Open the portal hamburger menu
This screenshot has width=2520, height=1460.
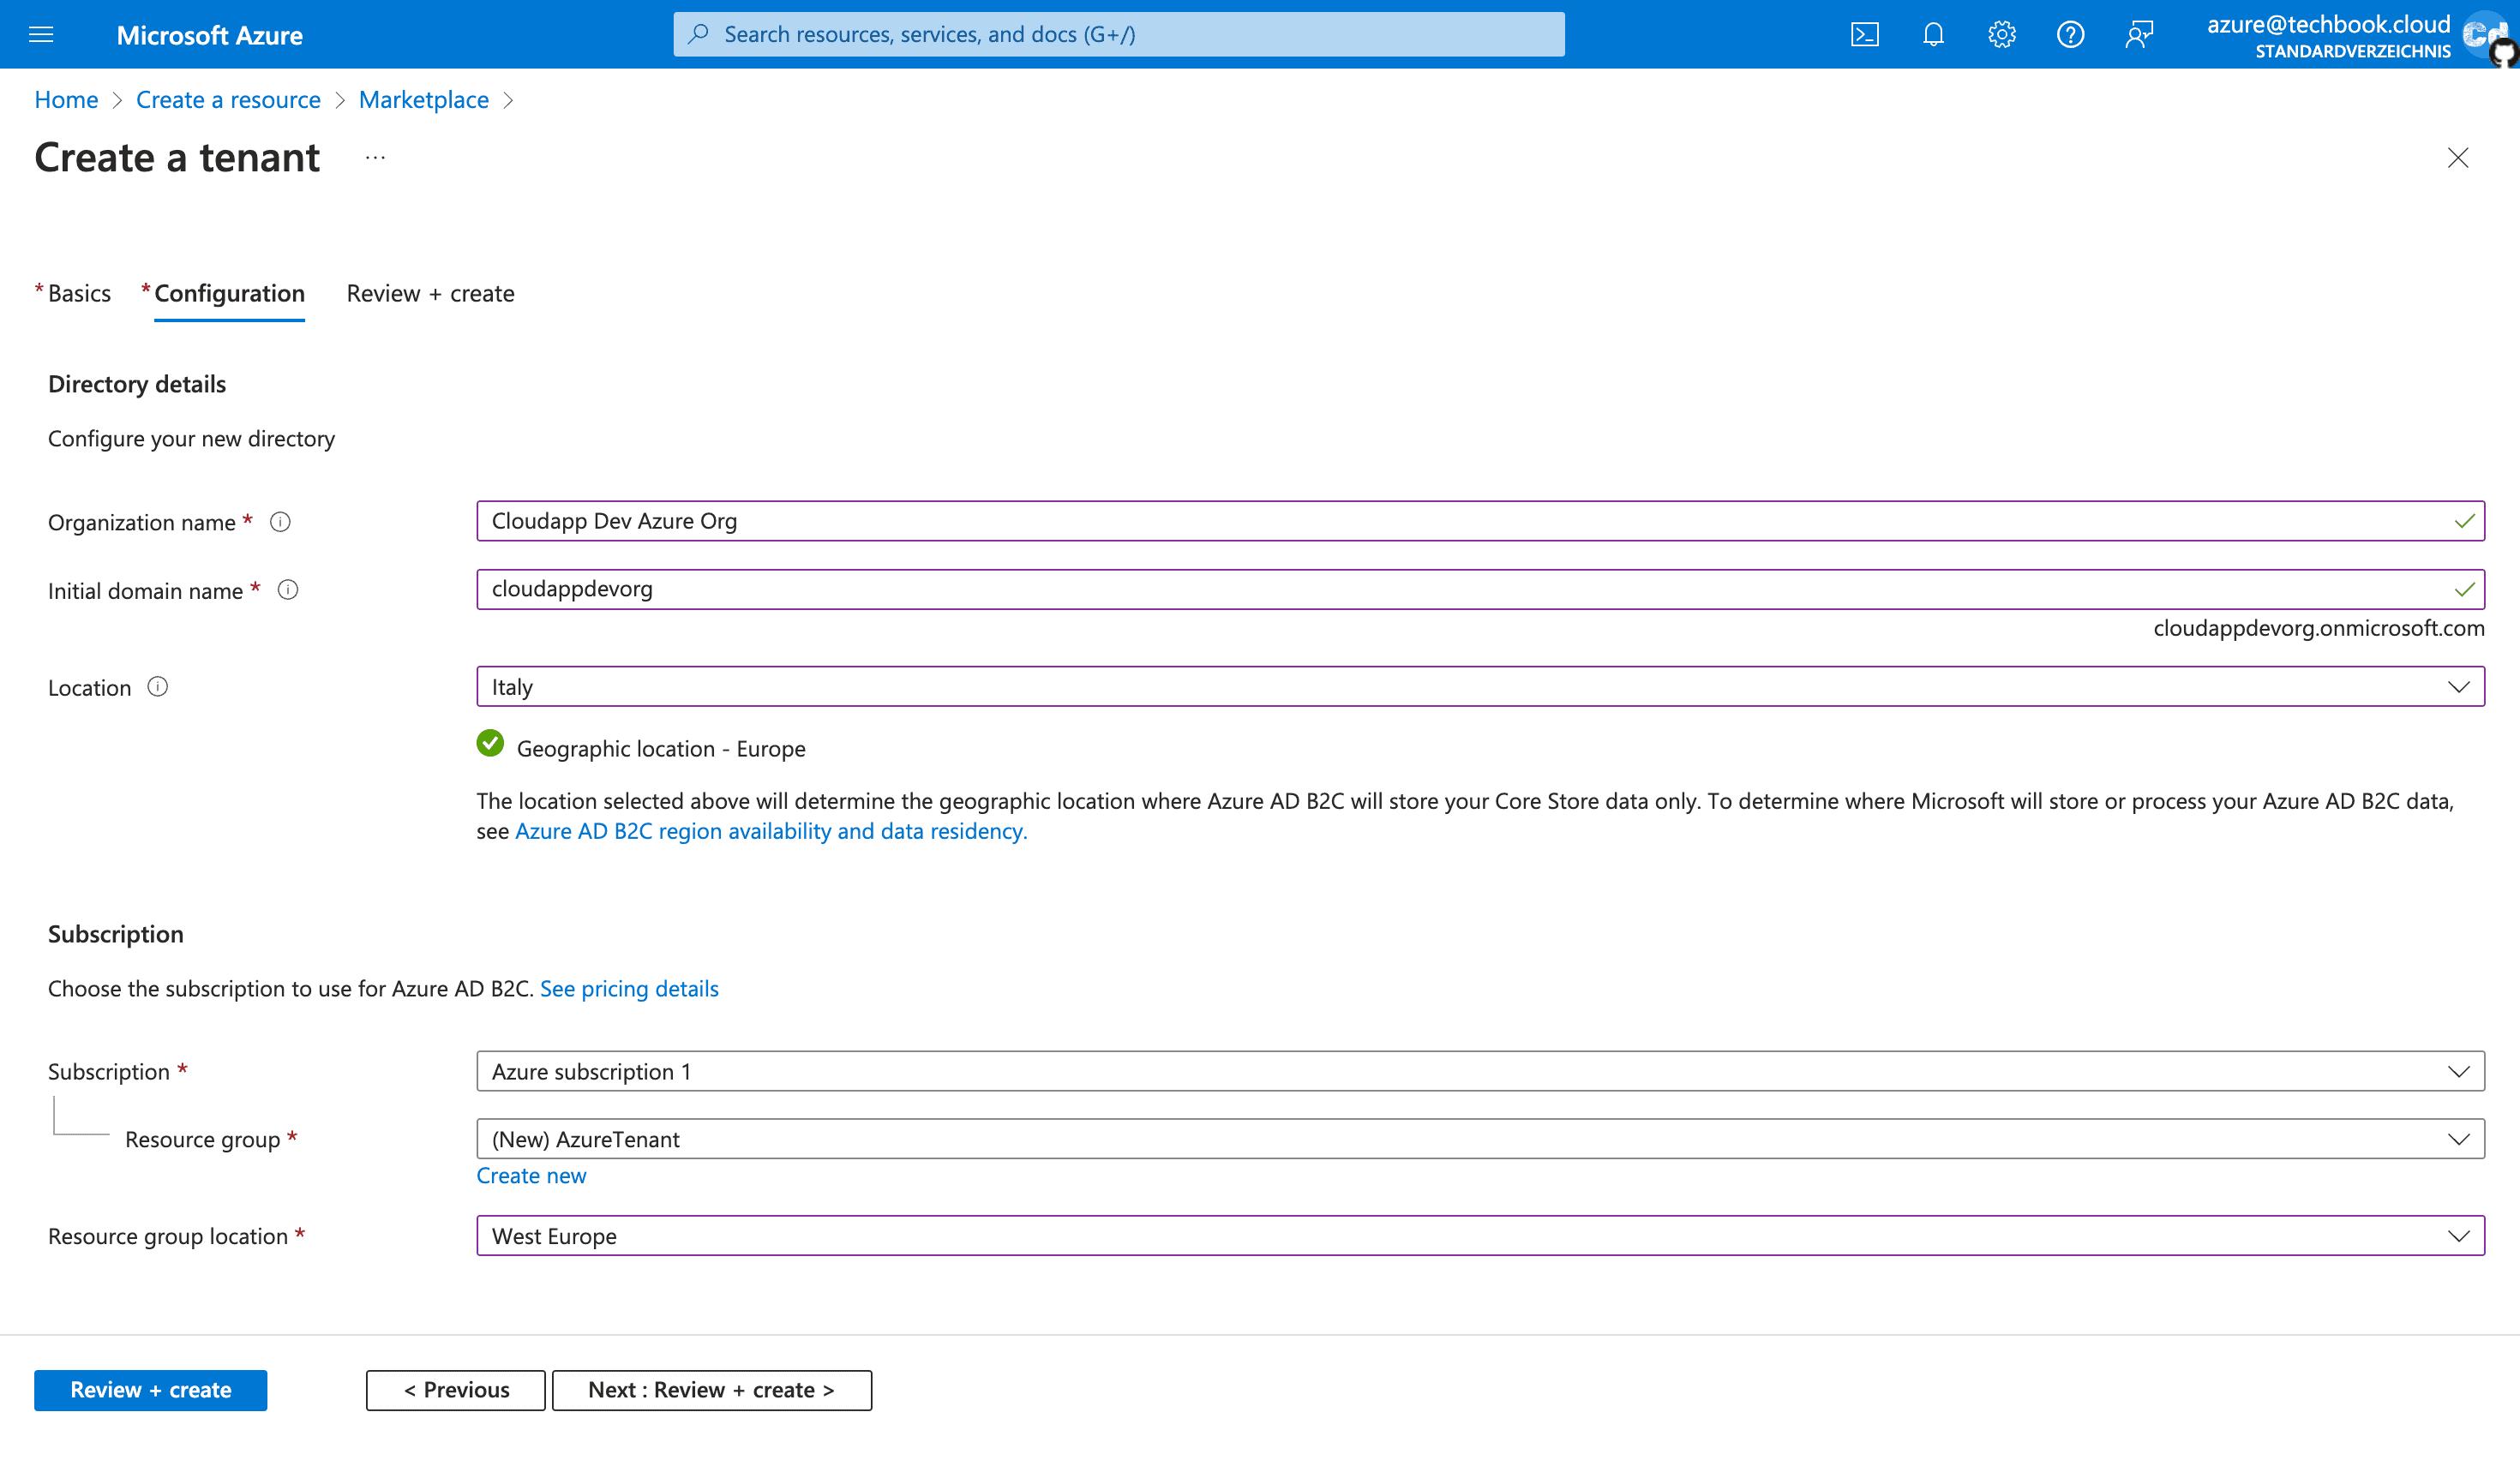(x=40, y=33)
